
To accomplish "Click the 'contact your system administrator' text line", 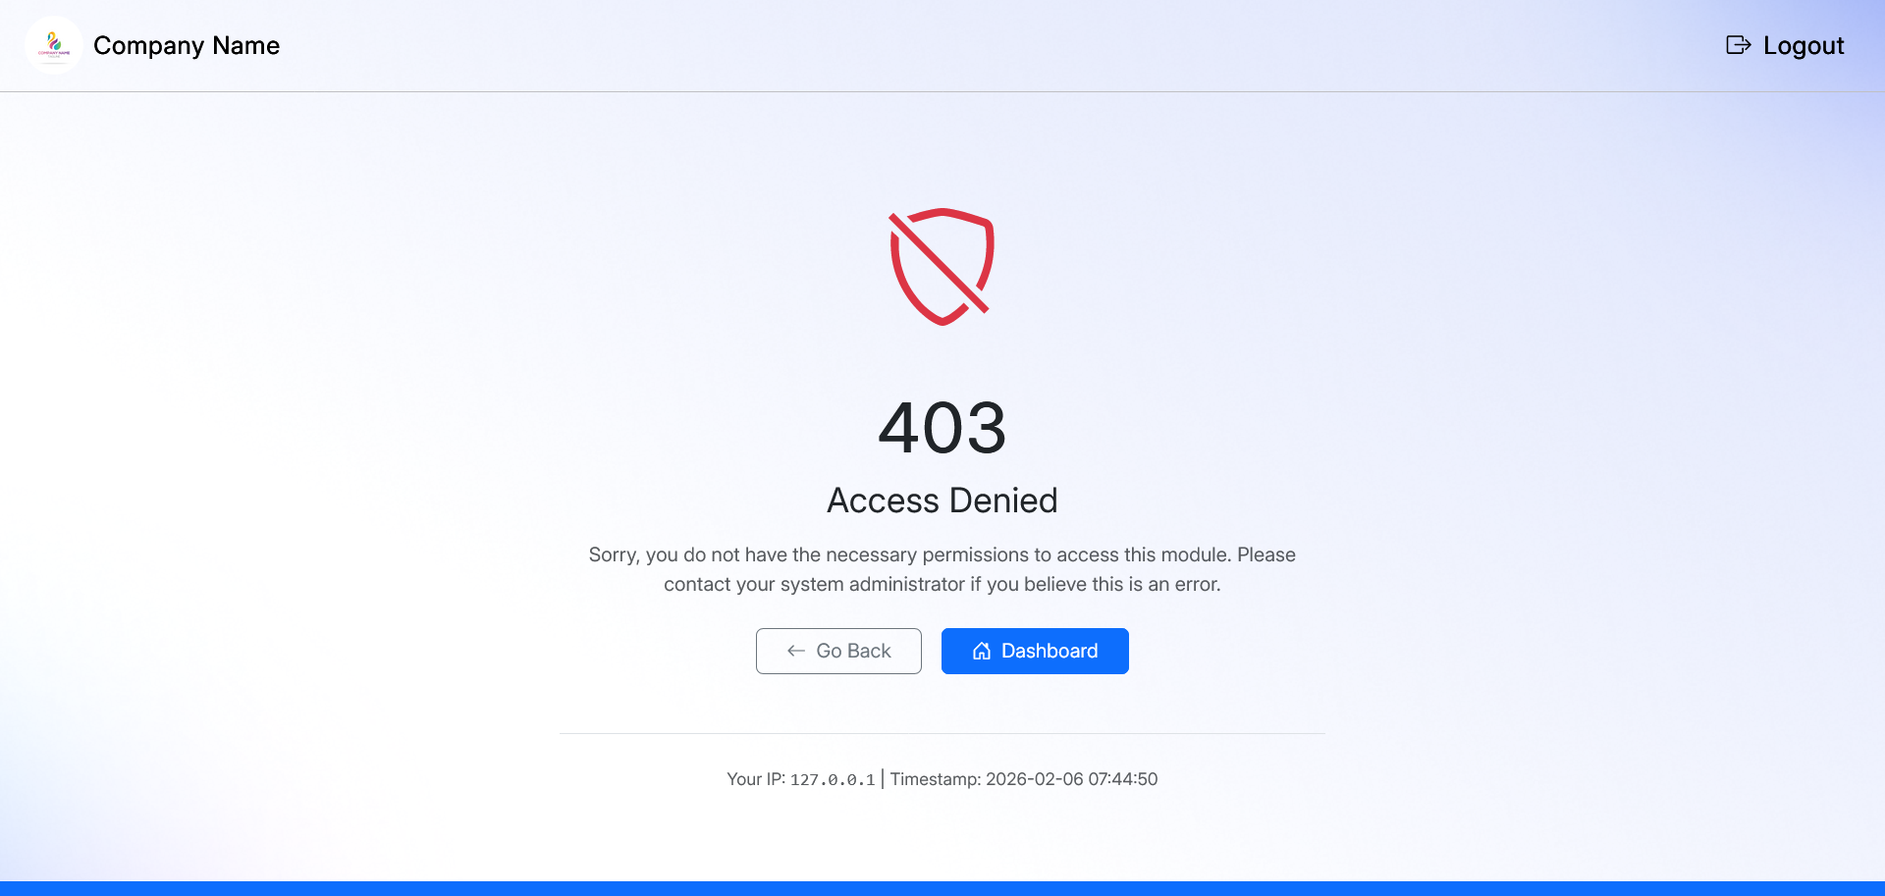I will [x=942, y=584].
